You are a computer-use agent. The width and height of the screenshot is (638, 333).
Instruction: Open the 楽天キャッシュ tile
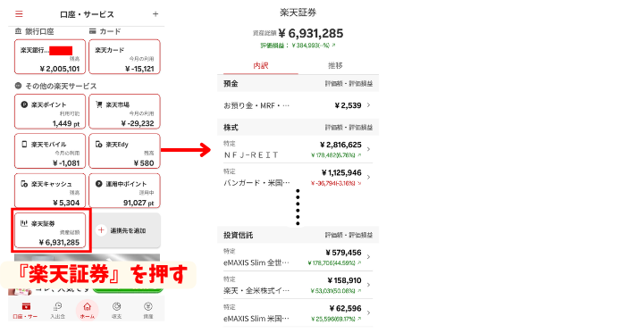50,191
